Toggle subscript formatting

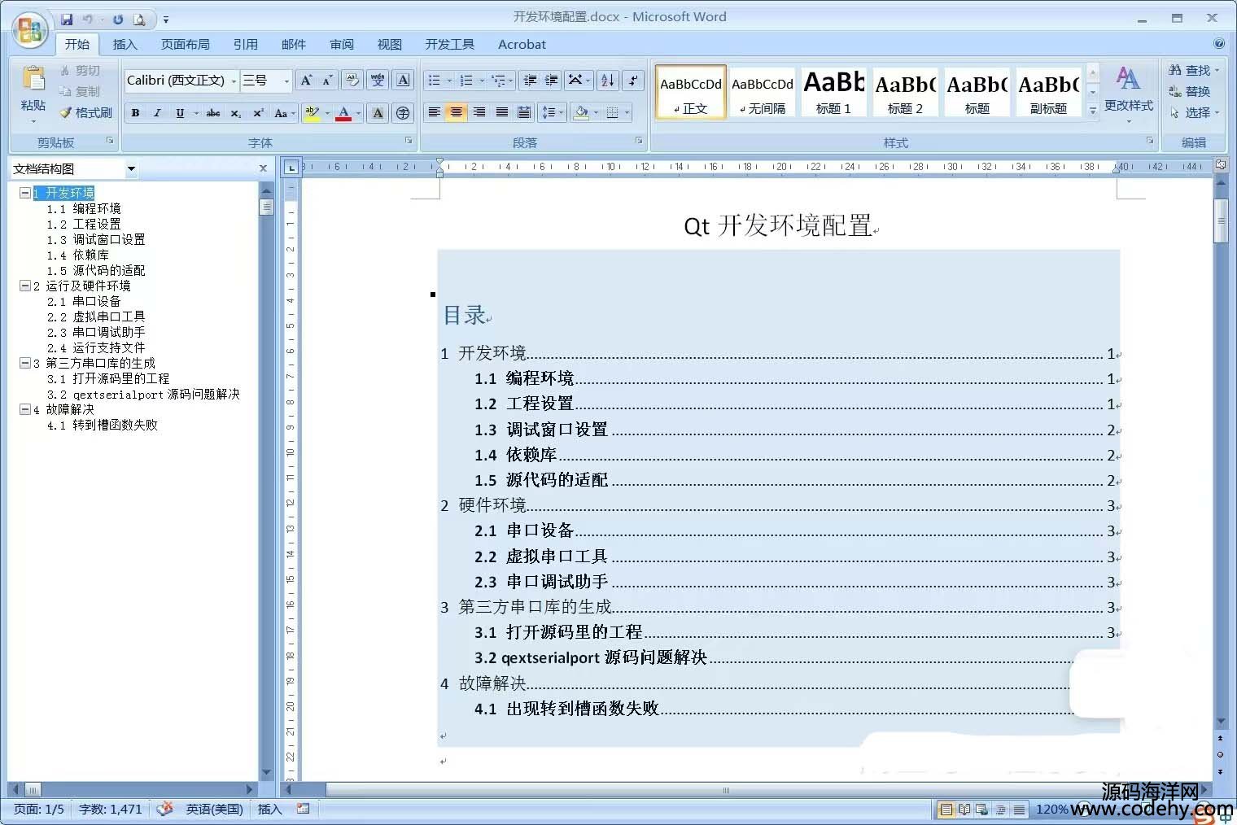tap(235, 113)
